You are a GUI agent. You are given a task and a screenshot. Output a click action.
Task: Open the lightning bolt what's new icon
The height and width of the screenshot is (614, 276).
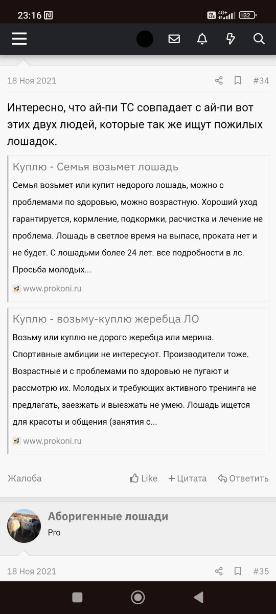pos(231,39)
